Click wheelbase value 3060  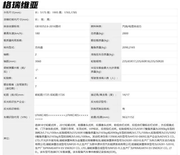click(38, 61)
